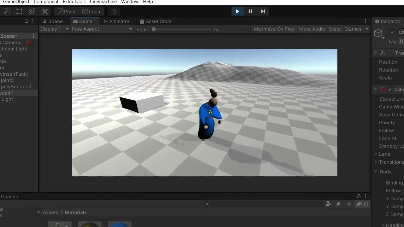Click the Project search field
The width and height of the screenshot is (404, 227).
point(264,204)
